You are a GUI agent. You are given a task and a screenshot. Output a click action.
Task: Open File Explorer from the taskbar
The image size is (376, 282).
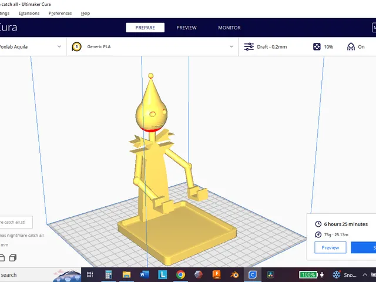coord(126,274)
